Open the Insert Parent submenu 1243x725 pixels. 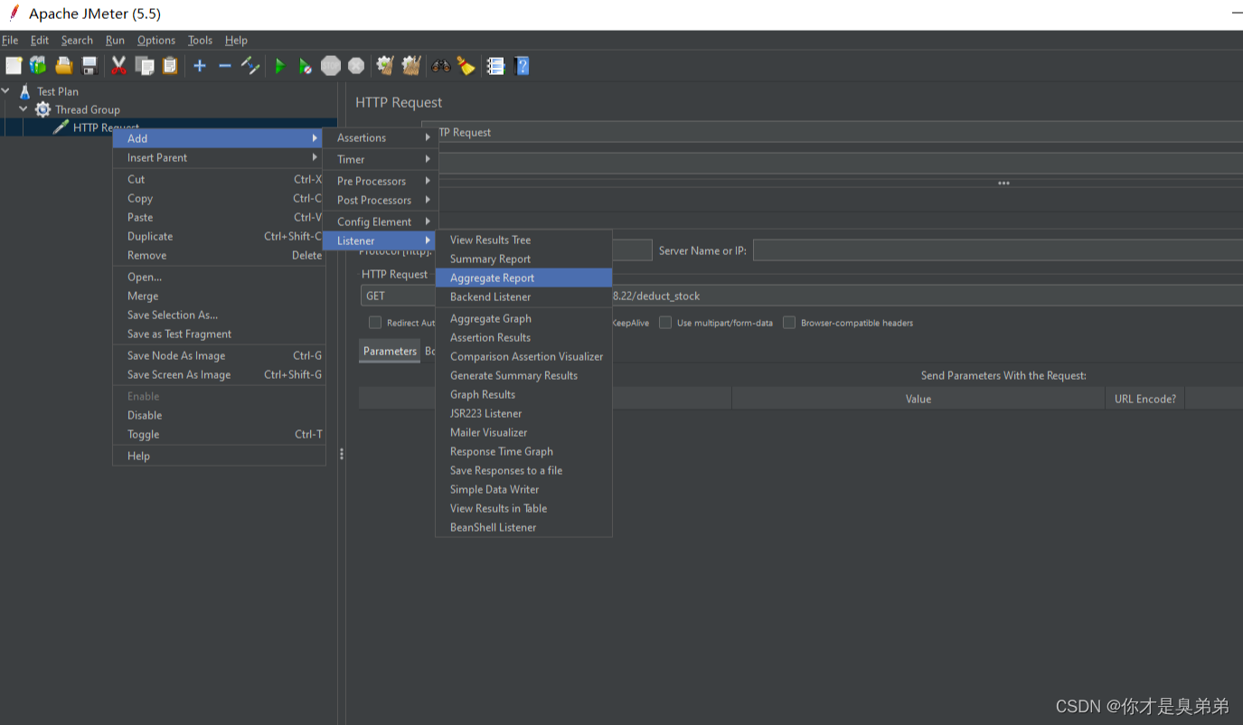219,157
